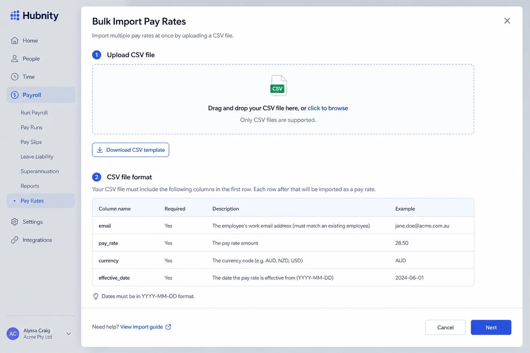Click the external link icon beside import guide

168,327
